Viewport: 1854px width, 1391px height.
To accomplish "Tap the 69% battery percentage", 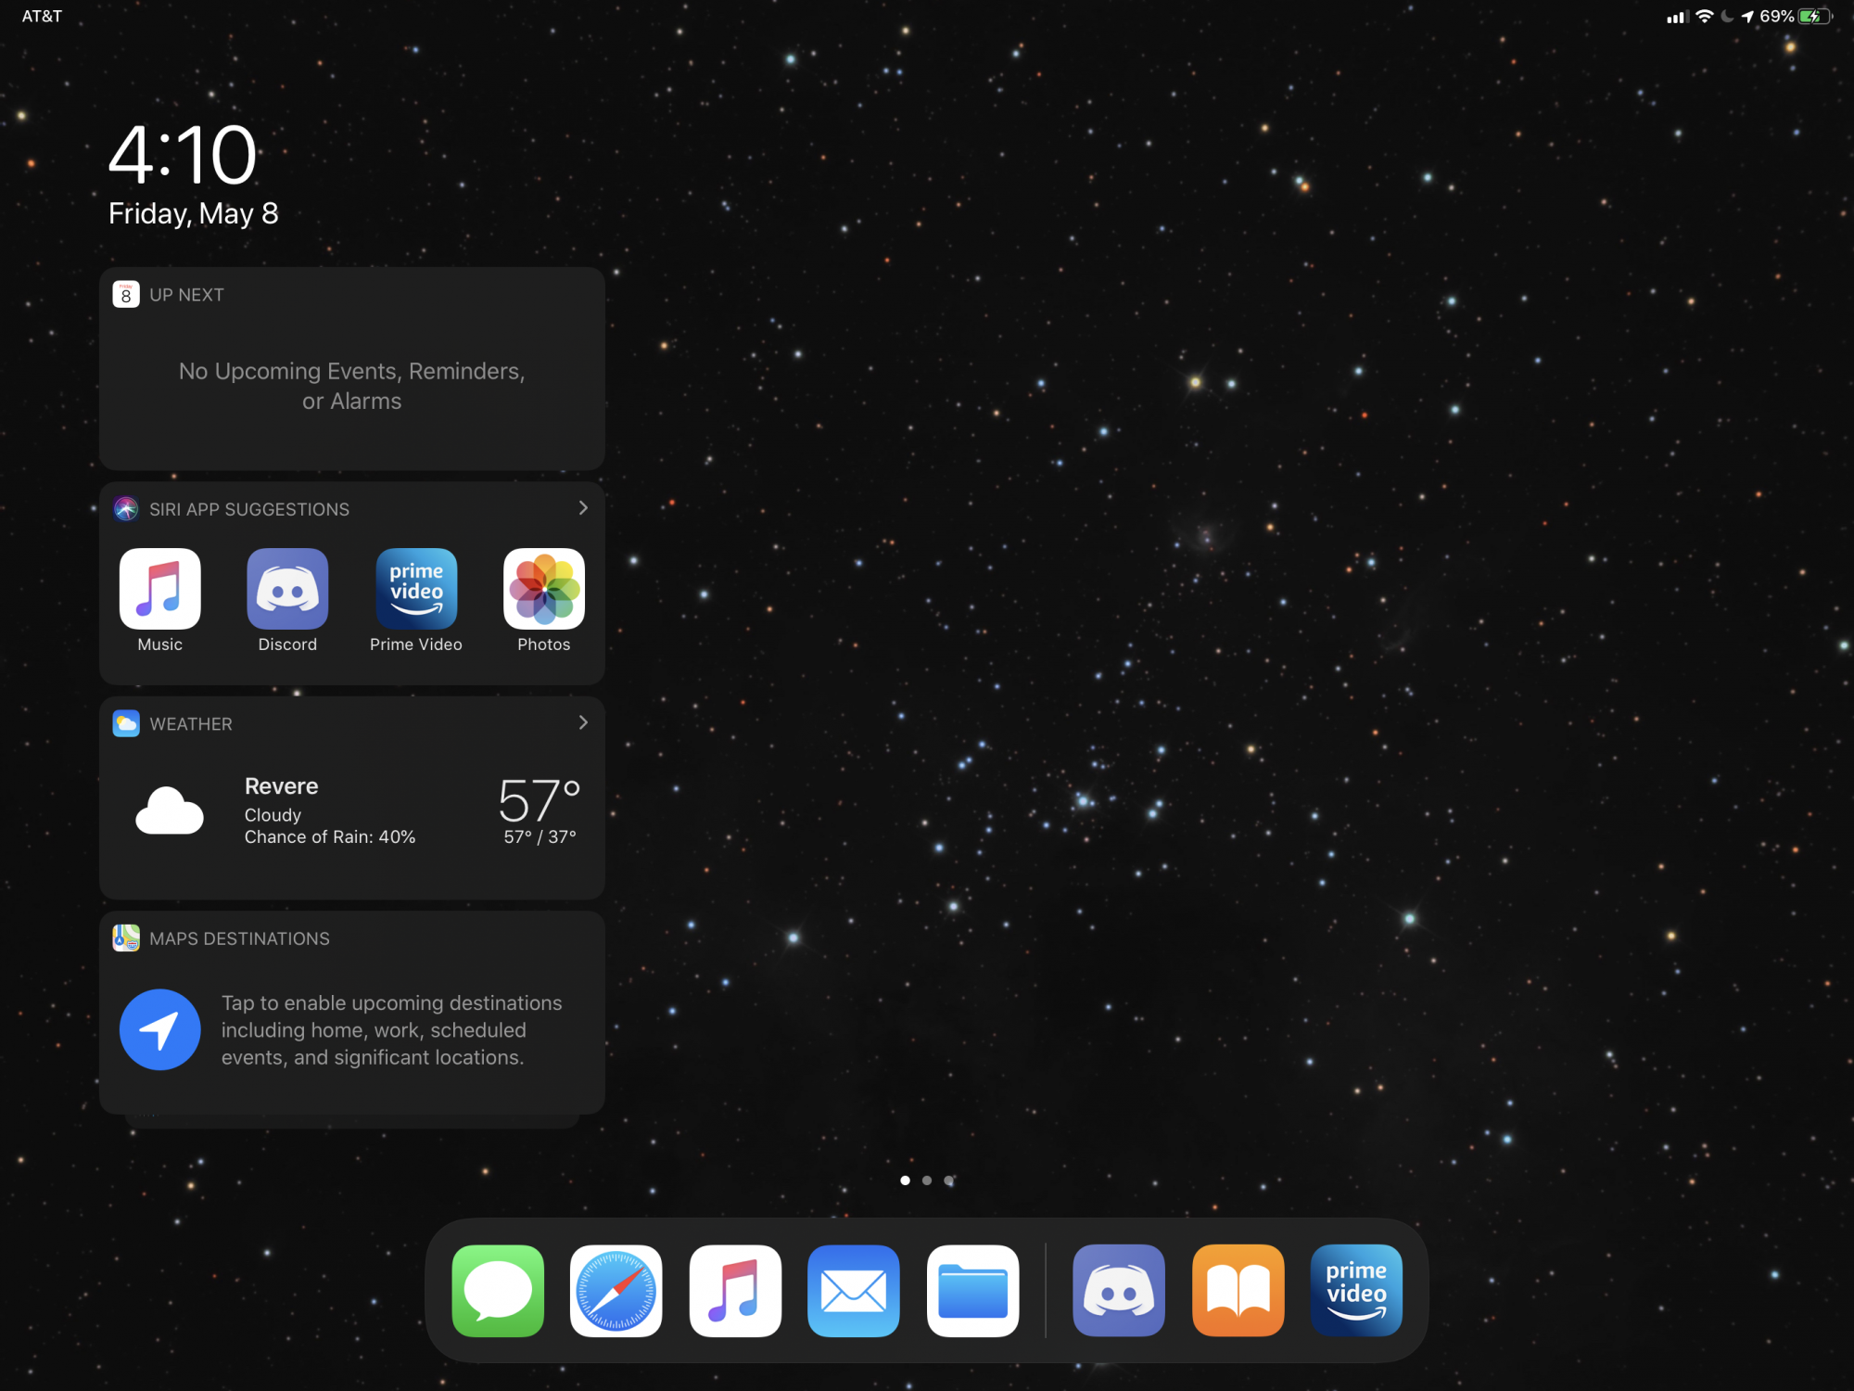I will click(x=1777, y=17).
